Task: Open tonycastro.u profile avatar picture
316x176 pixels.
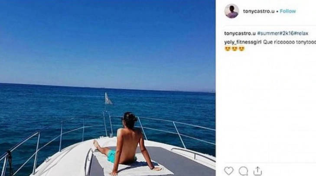Action: 231,11
